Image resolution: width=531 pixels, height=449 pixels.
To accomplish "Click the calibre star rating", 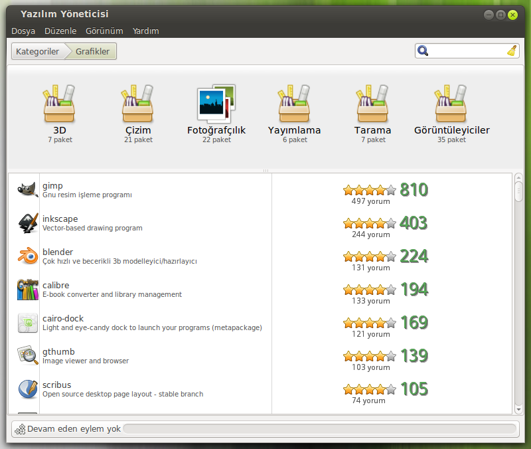I will (x=370, y=290).
